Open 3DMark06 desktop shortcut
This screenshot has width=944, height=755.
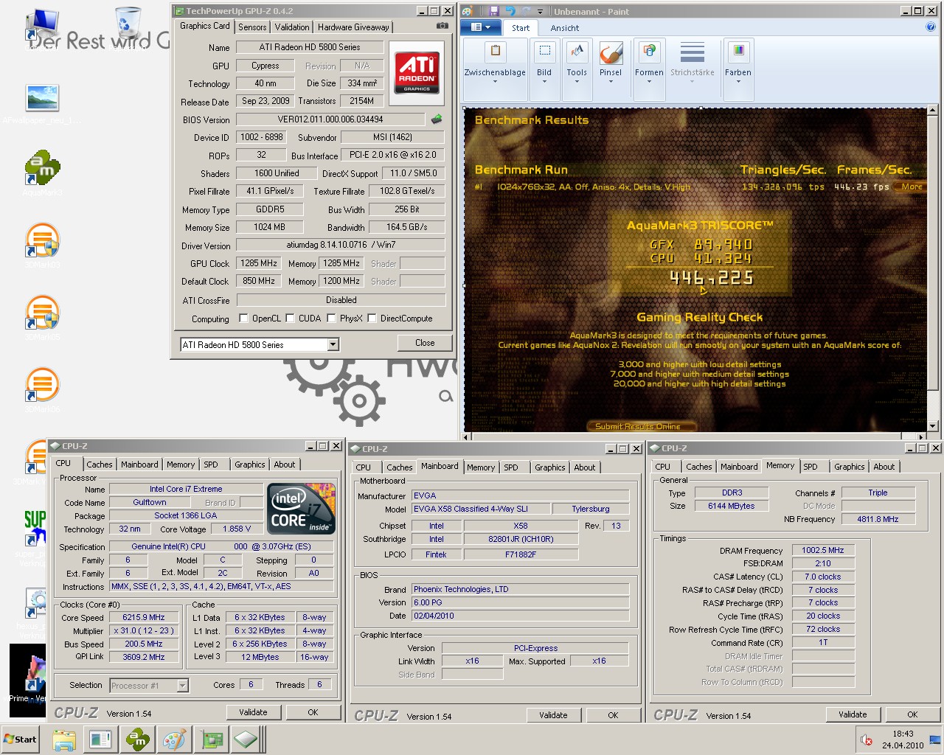pyautogui.click(x=42, y=389)
